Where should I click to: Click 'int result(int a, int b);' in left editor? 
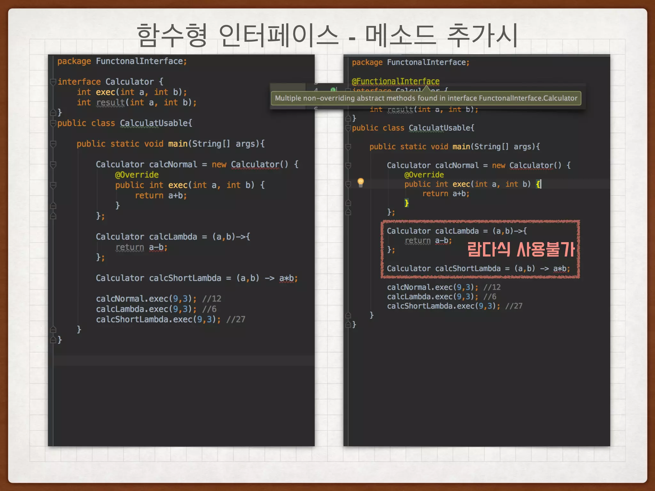click(x=137, y=103)
